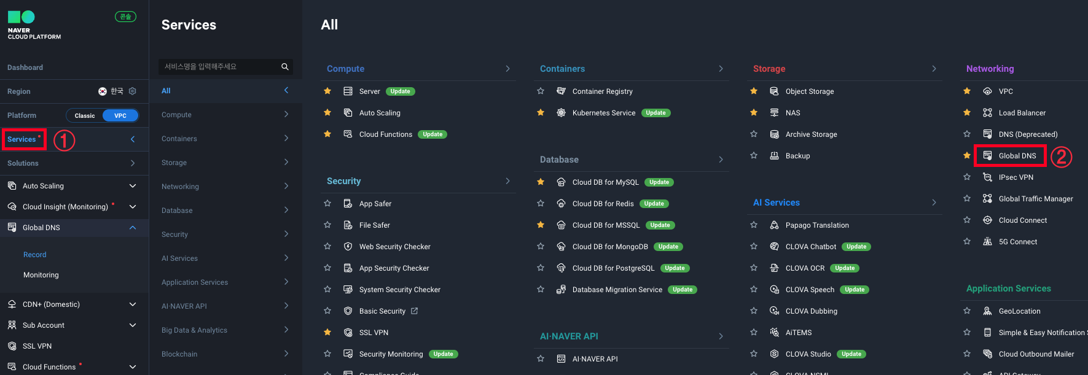The width and height of the screenshot is (1088, 375).
Task: Click the File Safer icon
Action: coord(348,225)
